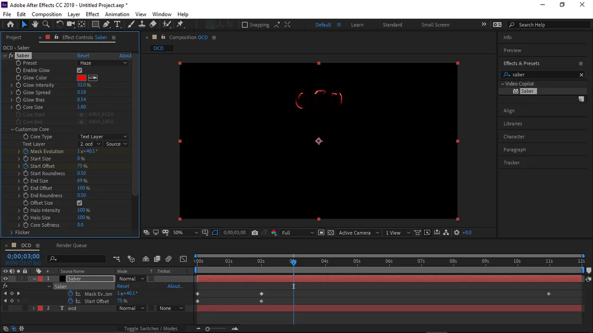Enable Frame Blending for timeline
This screenshot has height=333, width=593.
[157, 259]
